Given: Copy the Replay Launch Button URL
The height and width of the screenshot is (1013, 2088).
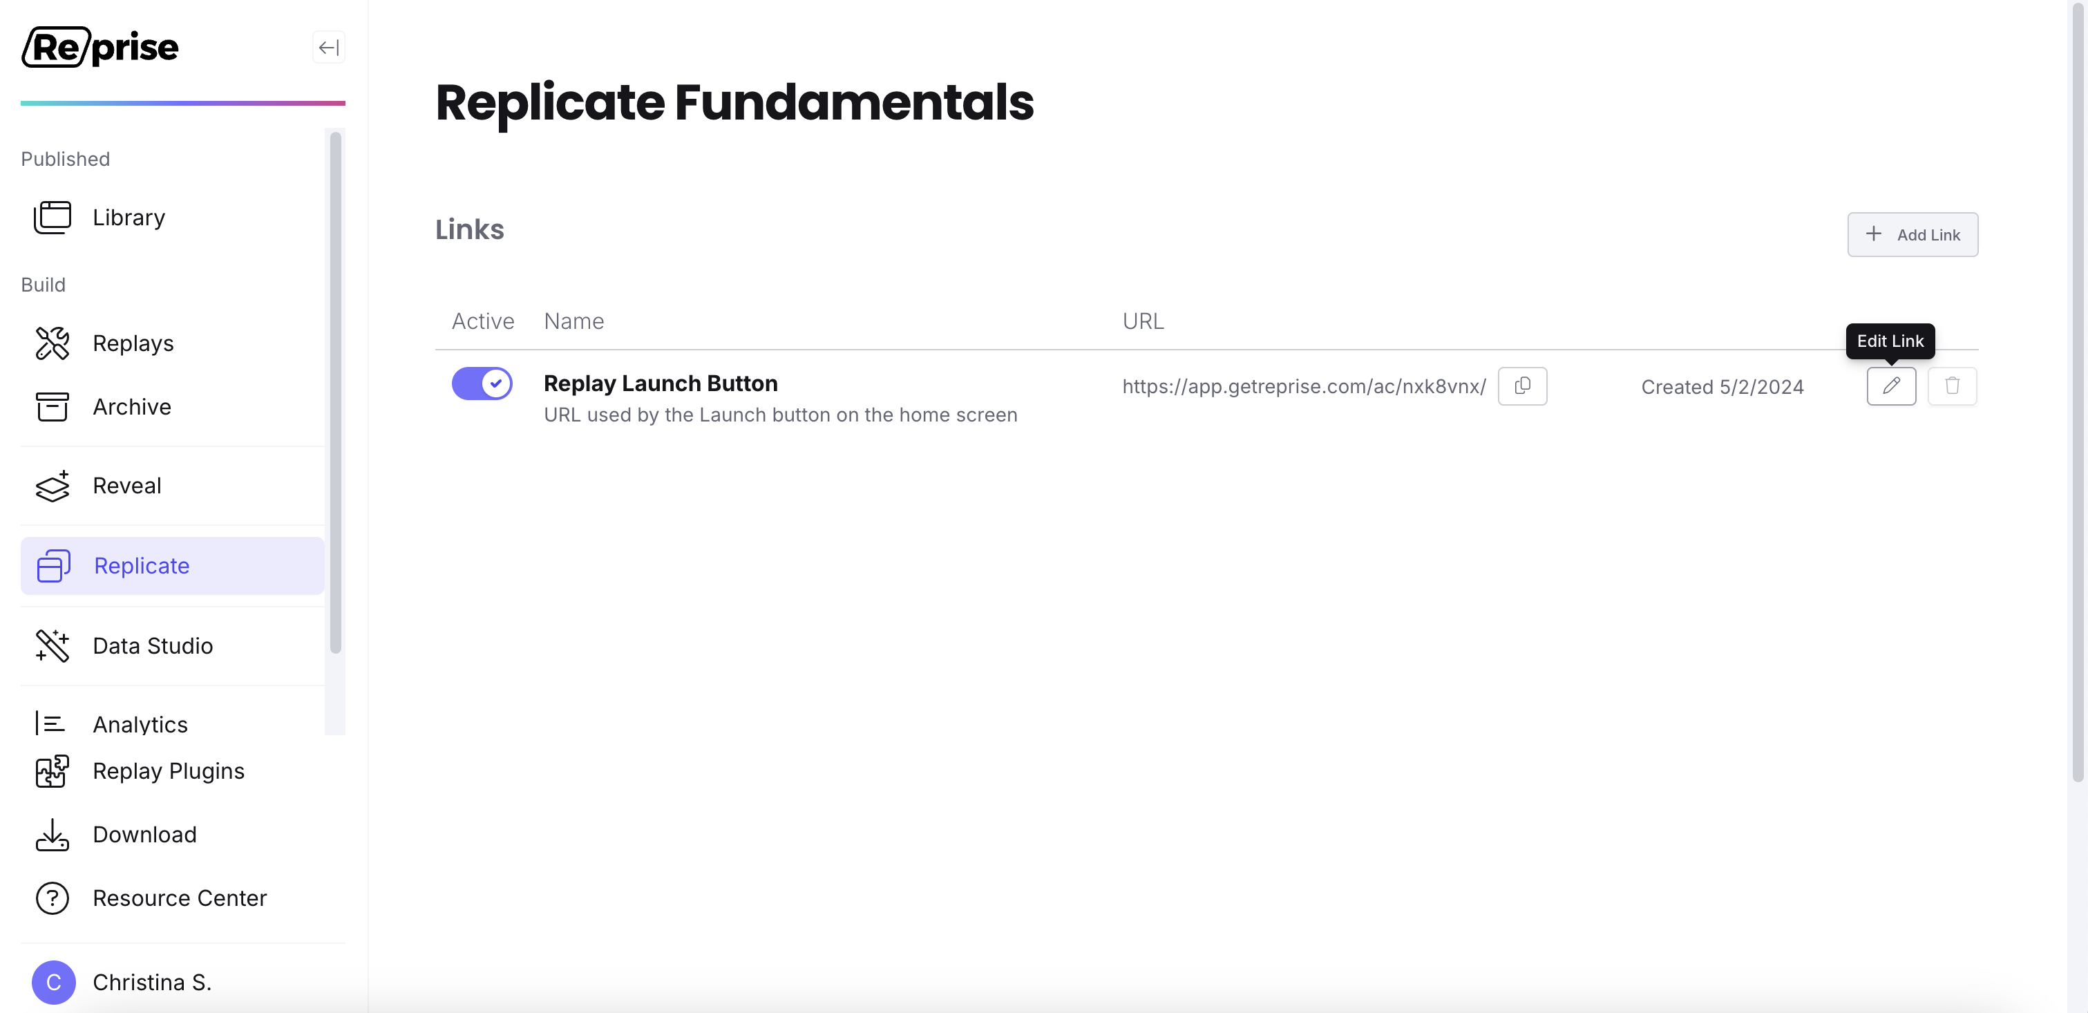Looking at the screenshot, I should point(1522,386).
